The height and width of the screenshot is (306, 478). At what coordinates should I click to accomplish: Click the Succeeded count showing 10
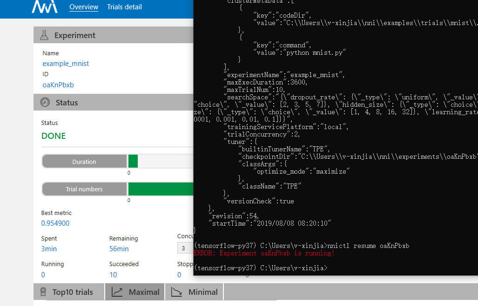(x=113, y=274)
